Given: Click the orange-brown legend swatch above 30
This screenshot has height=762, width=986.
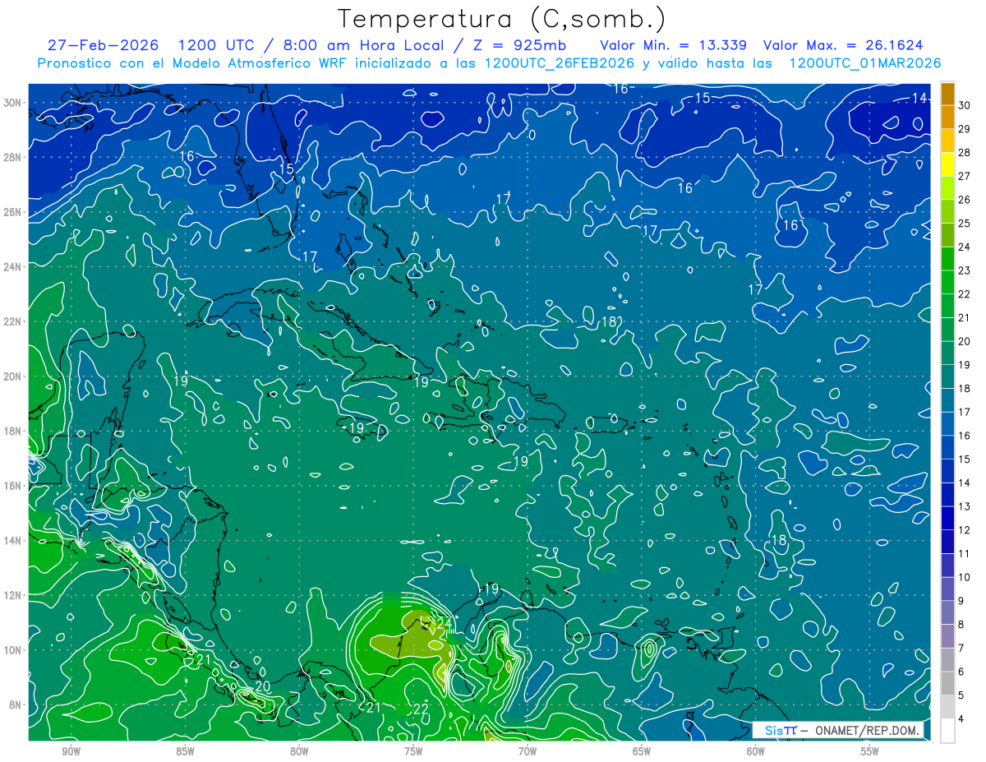Looking at the screenshot, I should pyautogui.click(x=948, y=94).
